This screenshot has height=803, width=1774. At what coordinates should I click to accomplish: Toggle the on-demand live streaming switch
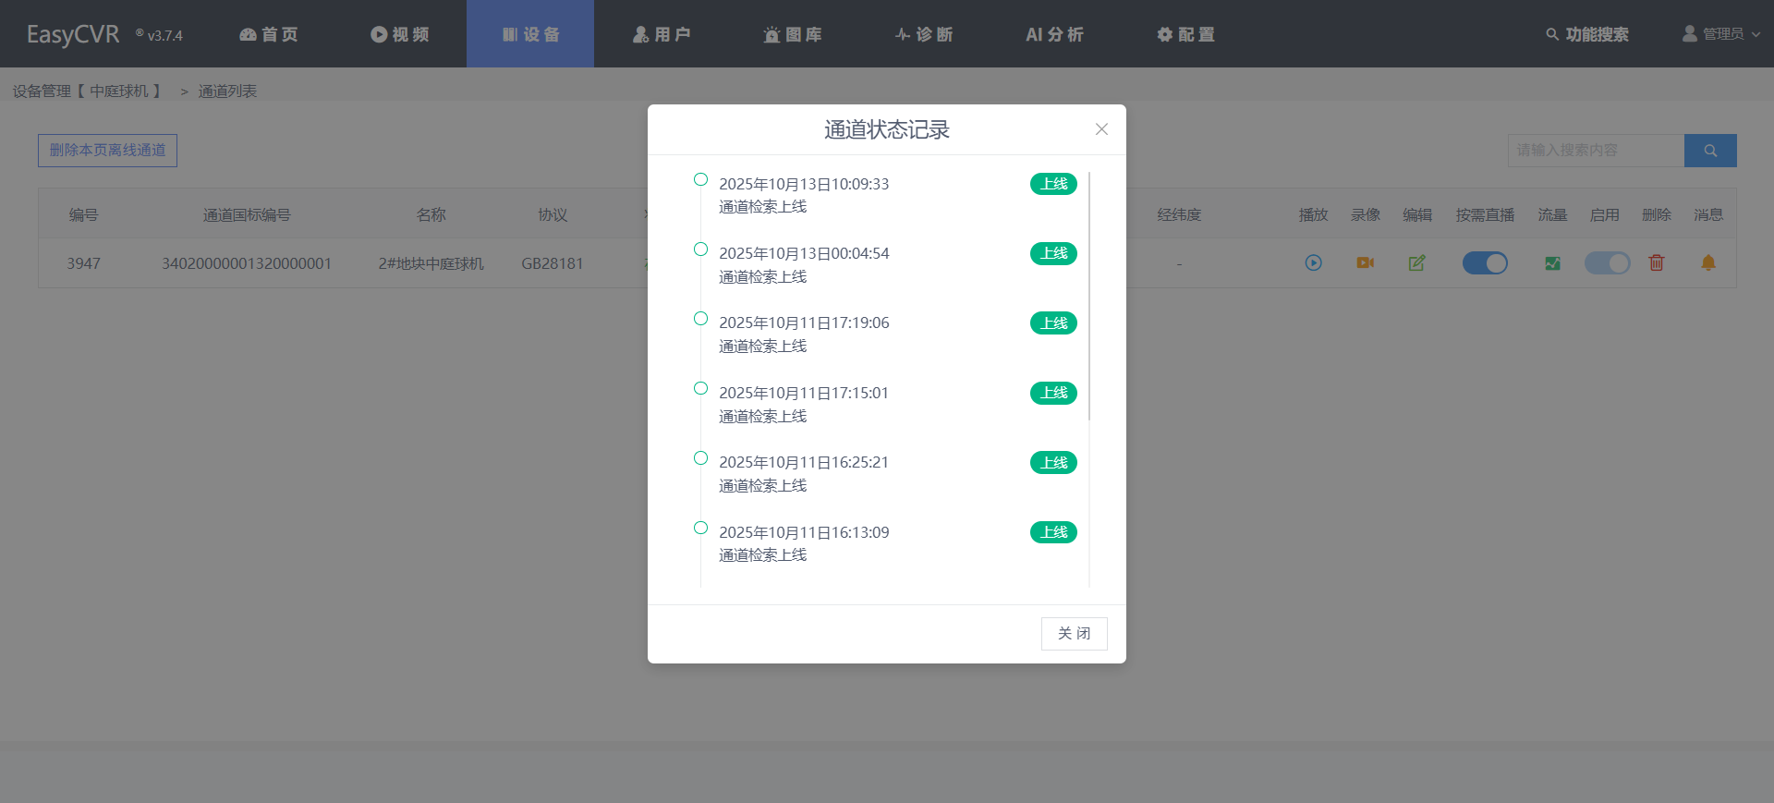point(1485,263)
